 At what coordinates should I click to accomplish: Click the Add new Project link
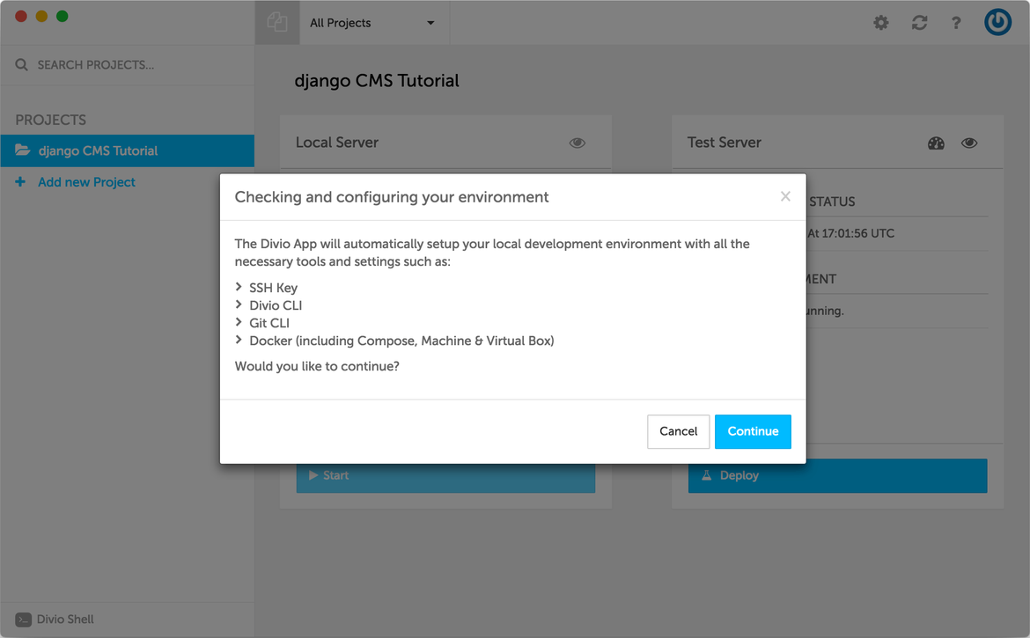pos(86,182)
